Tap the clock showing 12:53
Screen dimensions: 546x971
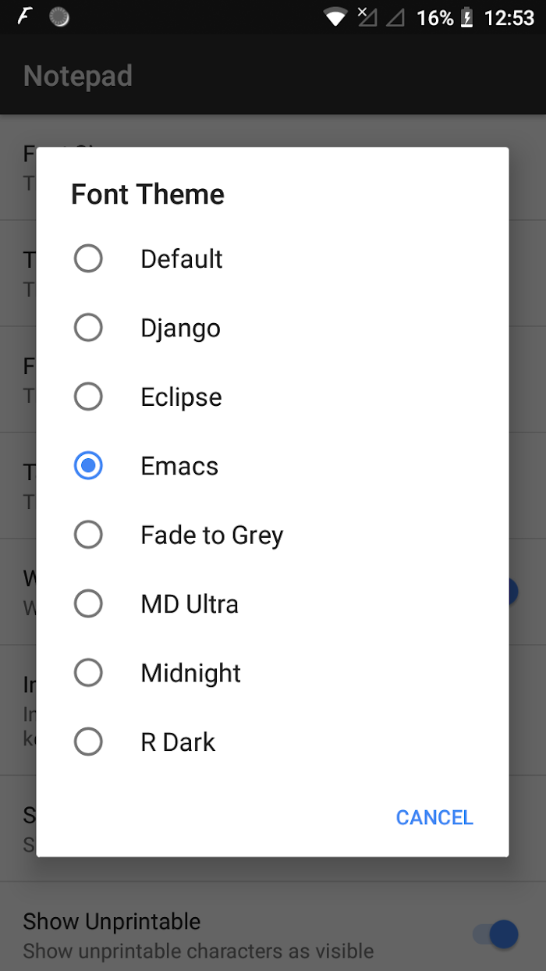coord(509,17)
